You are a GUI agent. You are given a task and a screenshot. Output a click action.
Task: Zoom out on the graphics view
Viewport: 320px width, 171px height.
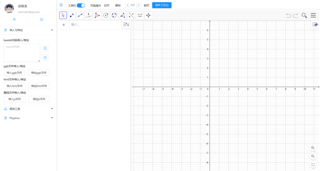click(x=313, y=156)
